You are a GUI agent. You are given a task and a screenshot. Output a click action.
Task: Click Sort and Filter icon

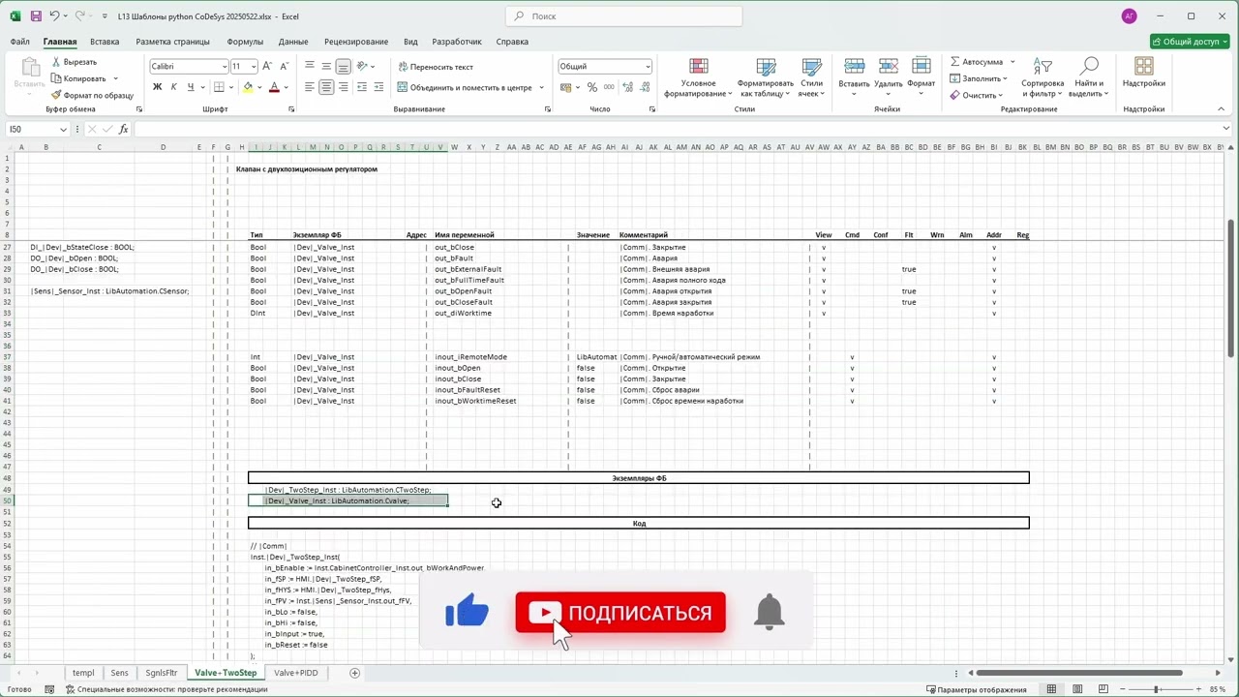(1043, 67)
